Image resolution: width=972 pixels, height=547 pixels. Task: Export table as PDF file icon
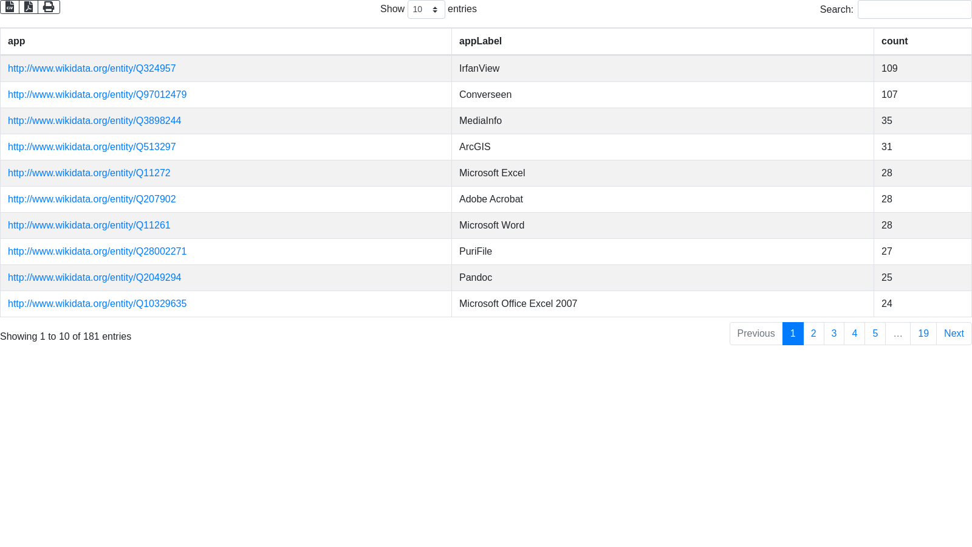tap(29, 7)
